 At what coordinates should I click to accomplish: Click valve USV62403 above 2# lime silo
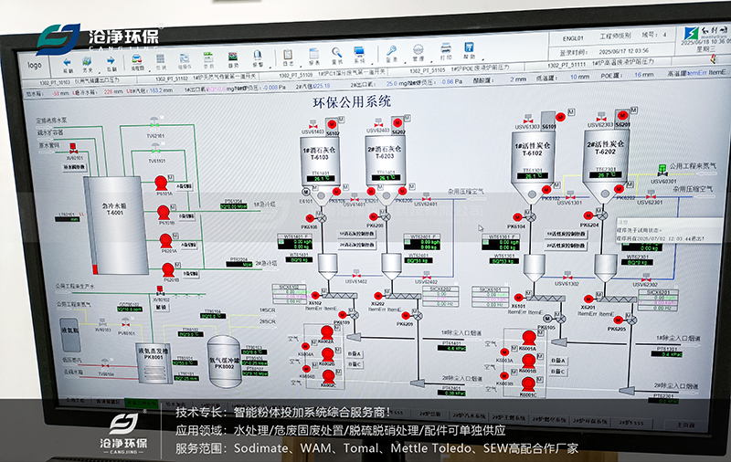point(378,124)
